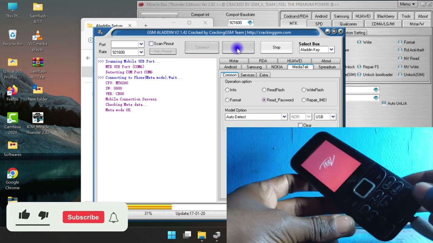Select Unlock bootloader in Miracle Box
This screenshot has height=243, width=433.
pos(359,75)
